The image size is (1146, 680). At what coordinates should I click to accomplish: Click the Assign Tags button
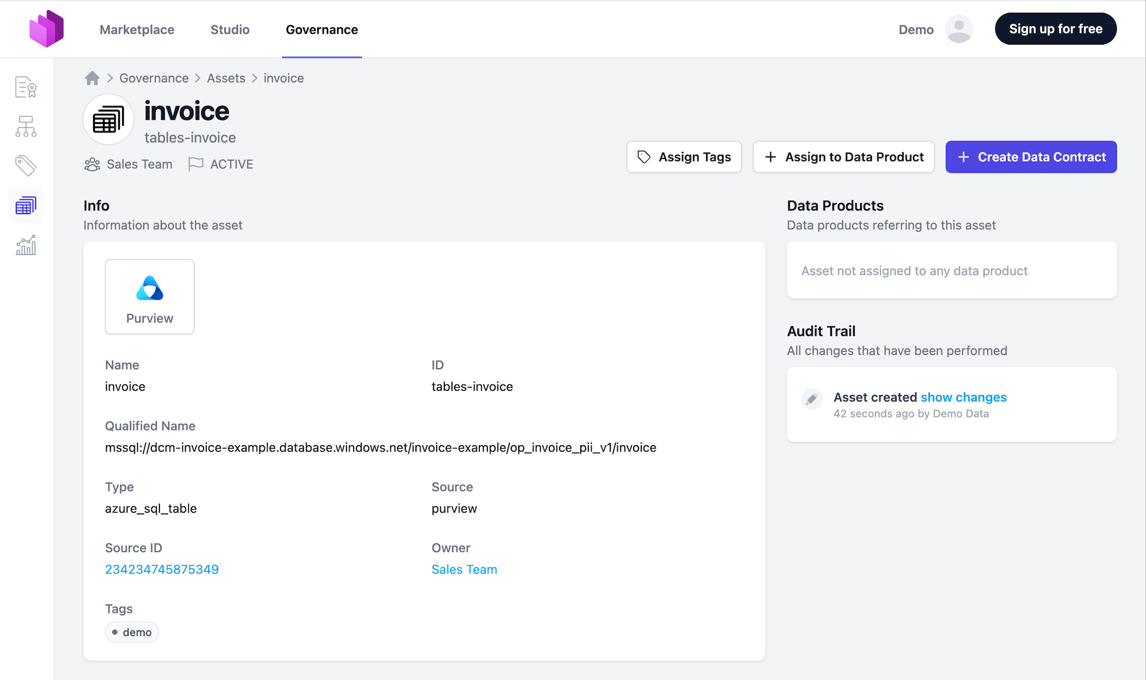[684, 157]
